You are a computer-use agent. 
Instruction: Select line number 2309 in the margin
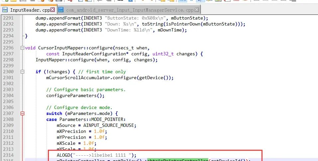coord(8,125)
